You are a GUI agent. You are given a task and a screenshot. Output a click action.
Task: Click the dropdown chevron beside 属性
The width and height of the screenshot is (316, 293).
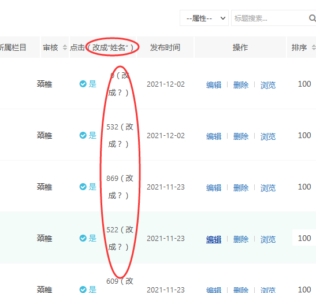coord(223,18)
